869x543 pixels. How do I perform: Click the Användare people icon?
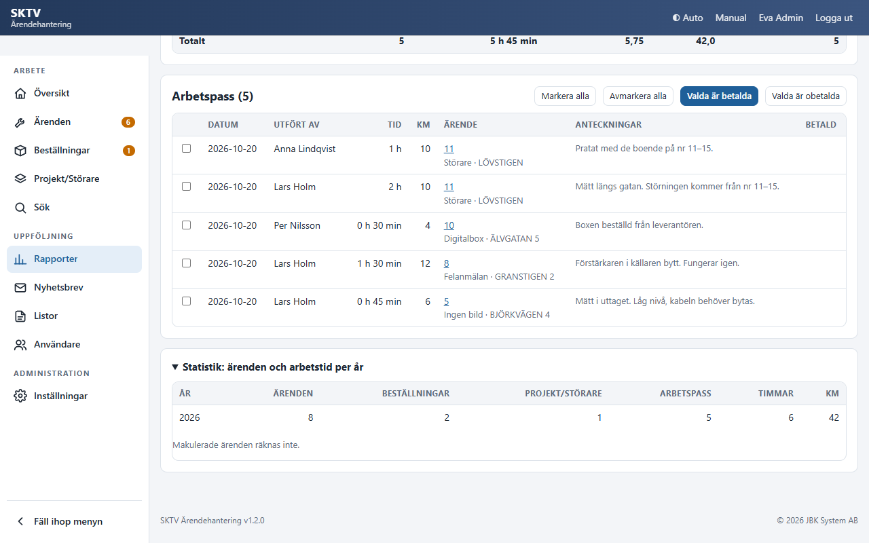click(x=20, y=345)
